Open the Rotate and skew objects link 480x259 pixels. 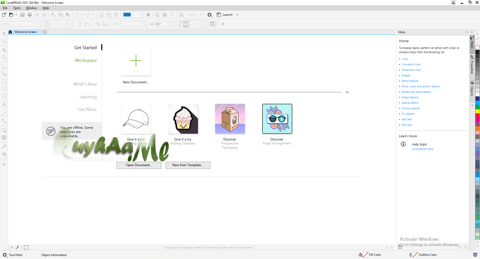pyautogui.click(x=416, y=92)
